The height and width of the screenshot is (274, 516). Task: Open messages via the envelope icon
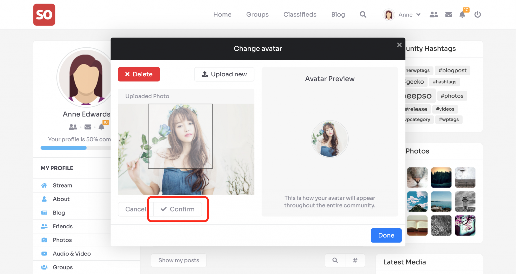pos(448,14)
